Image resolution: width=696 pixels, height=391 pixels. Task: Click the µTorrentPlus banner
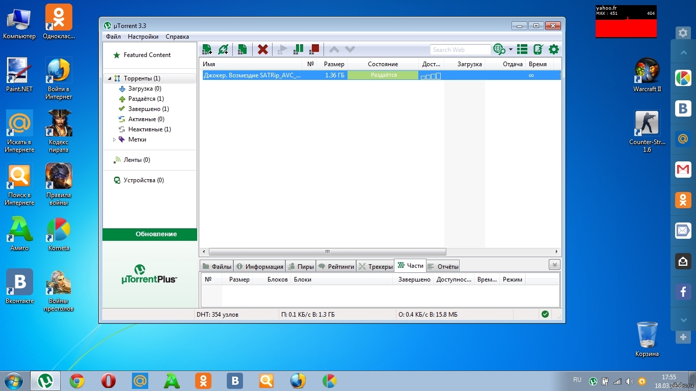[149, 274]
